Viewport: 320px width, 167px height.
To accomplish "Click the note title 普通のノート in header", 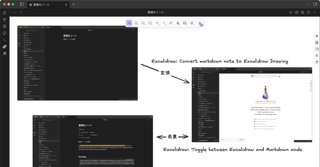I will pos(156,12).
